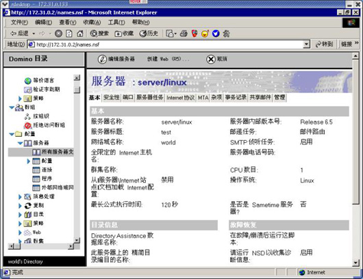Click the Print icon in toolbar

(x=184, y=34)
